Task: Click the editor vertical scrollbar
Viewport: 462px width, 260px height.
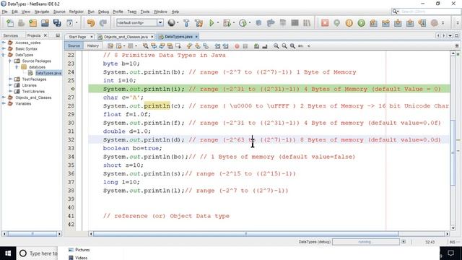Action: (x=453, y=153)
